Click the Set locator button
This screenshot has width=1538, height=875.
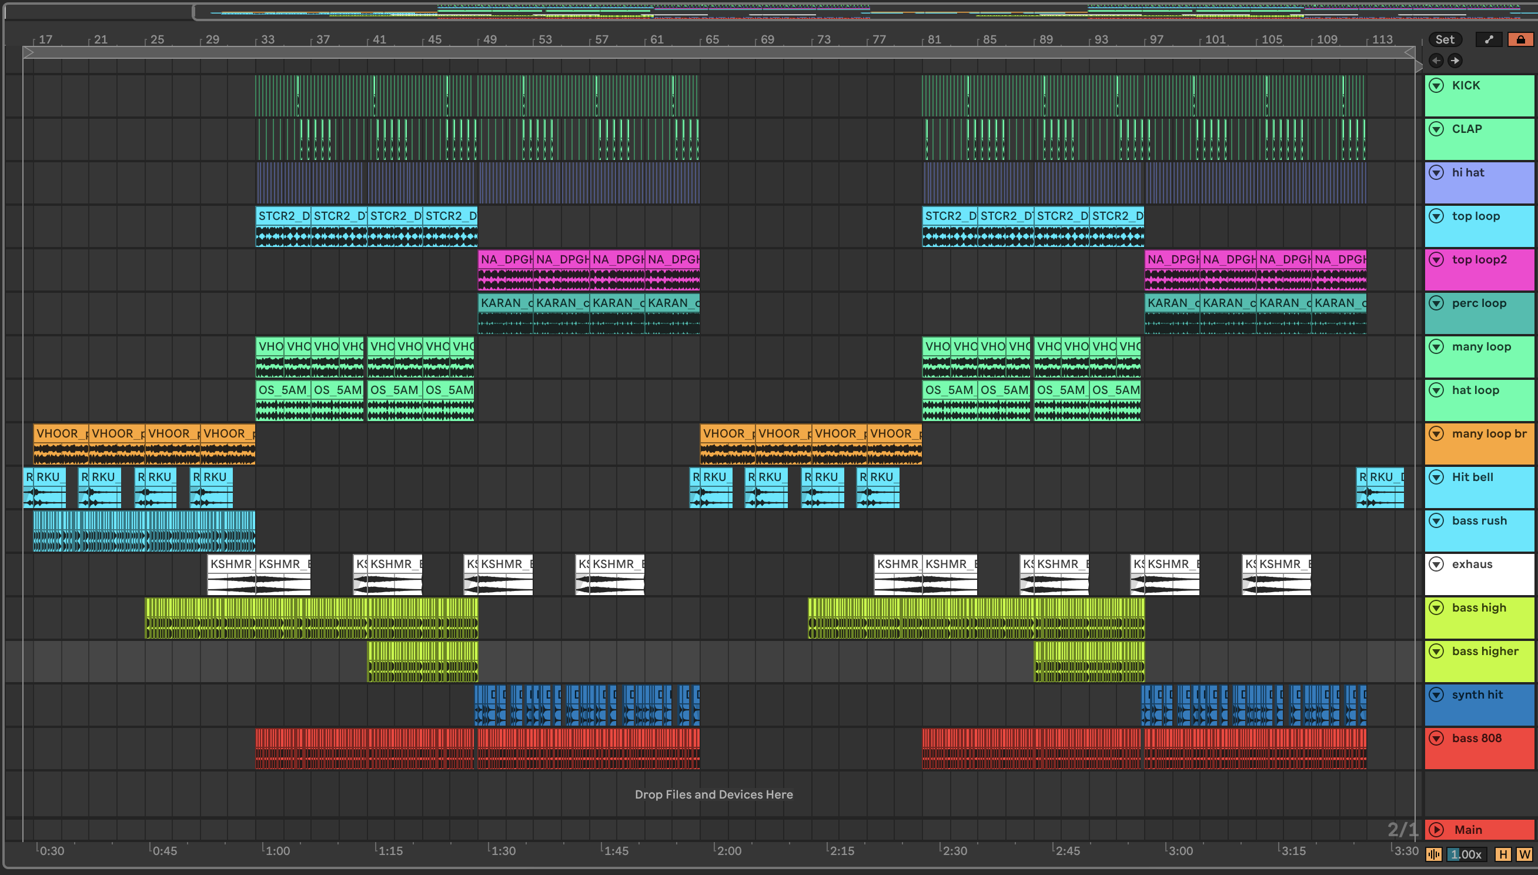click(1445, 39)
